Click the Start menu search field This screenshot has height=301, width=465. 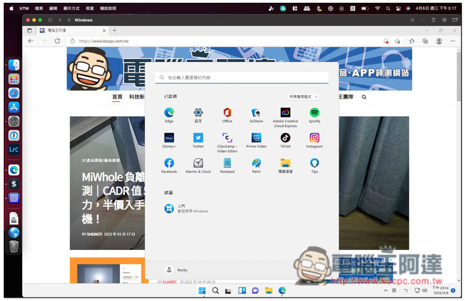(x=242, y=78)
